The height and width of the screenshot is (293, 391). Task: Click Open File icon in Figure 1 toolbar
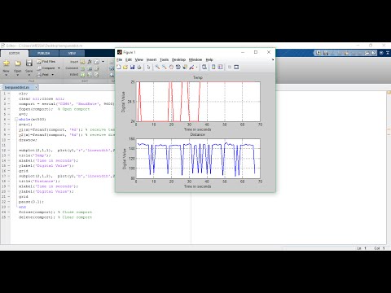pos(125,68)
